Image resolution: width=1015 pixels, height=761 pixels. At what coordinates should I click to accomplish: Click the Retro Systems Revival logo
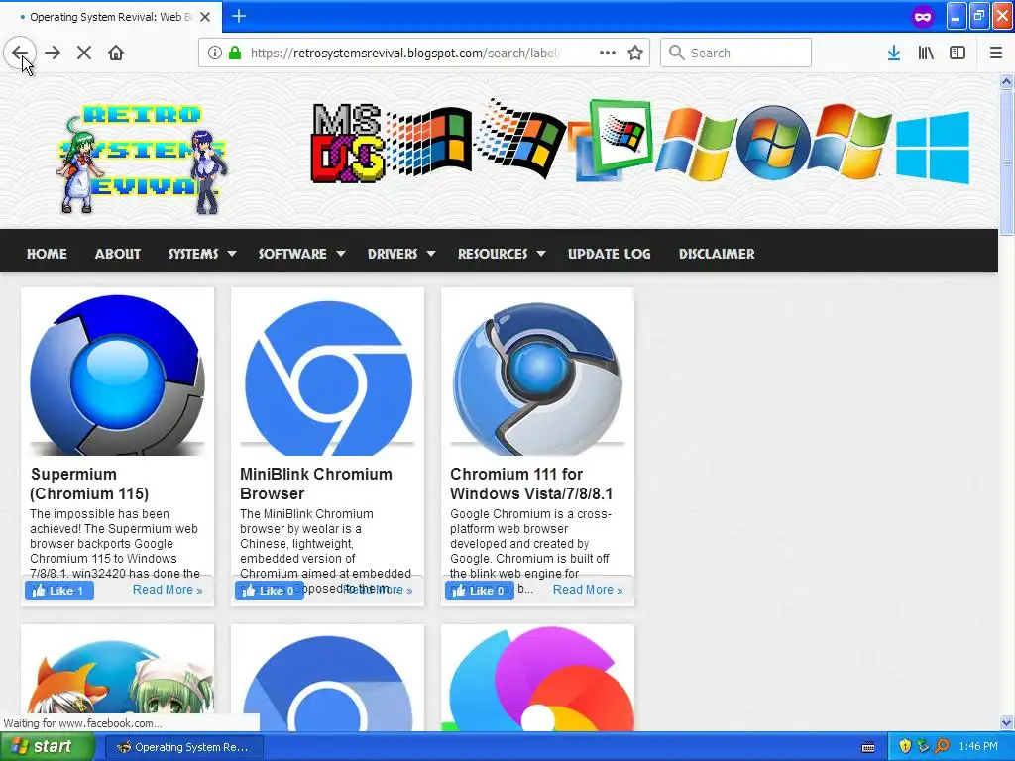coord(143,160)
